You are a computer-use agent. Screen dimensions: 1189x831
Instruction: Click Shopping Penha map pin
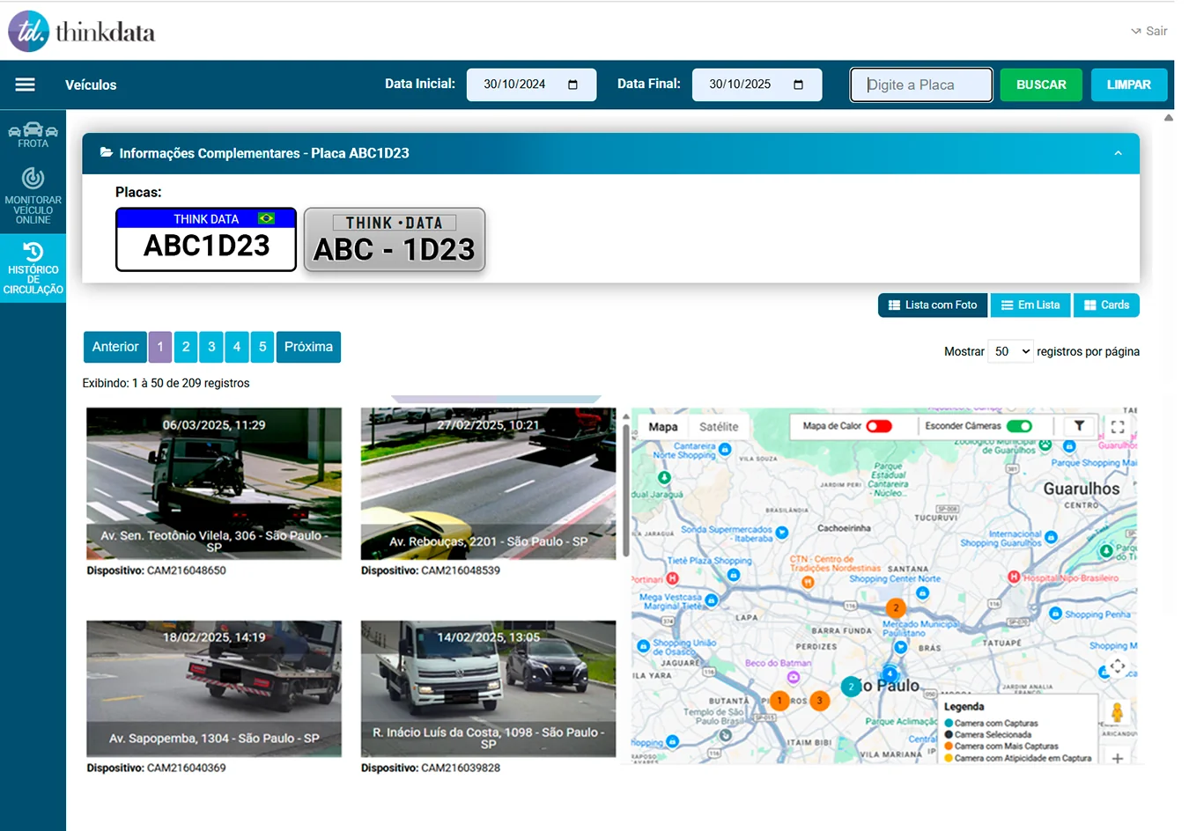coord(1055,614)
